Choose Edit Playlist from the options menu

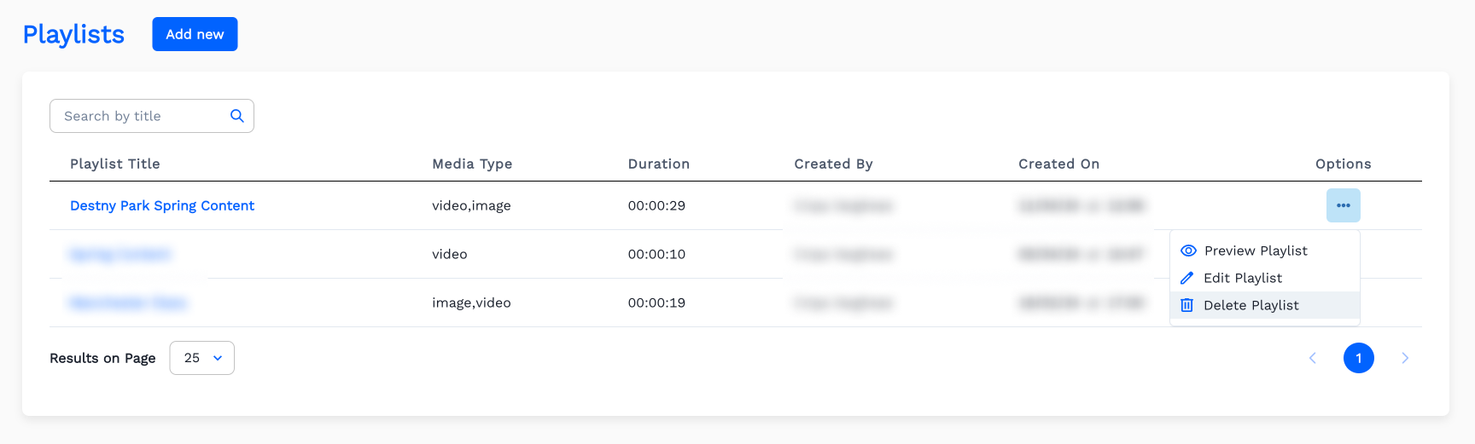point(1242,278)
